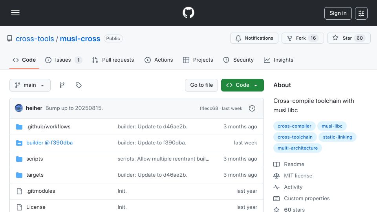Open 'Init.' commit on .gitmodules row
377x212 pixels.
point(122,191)
